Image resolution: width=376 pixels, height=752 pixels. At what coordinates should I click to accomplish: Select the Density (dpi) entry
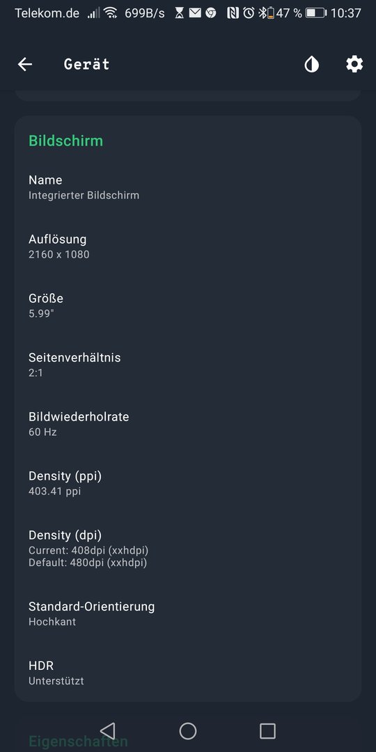188,548
